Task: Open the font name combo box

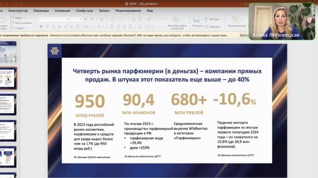Action: [54, 19]
